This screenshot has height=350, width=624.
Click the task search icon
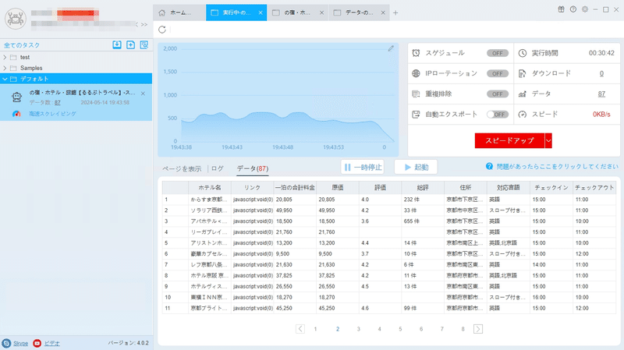pos(144,44)
